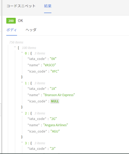Viewport: 129px width, 154px height.
Task: Select the "Angara Airlines" value
Action: click(x=56, y=125)
